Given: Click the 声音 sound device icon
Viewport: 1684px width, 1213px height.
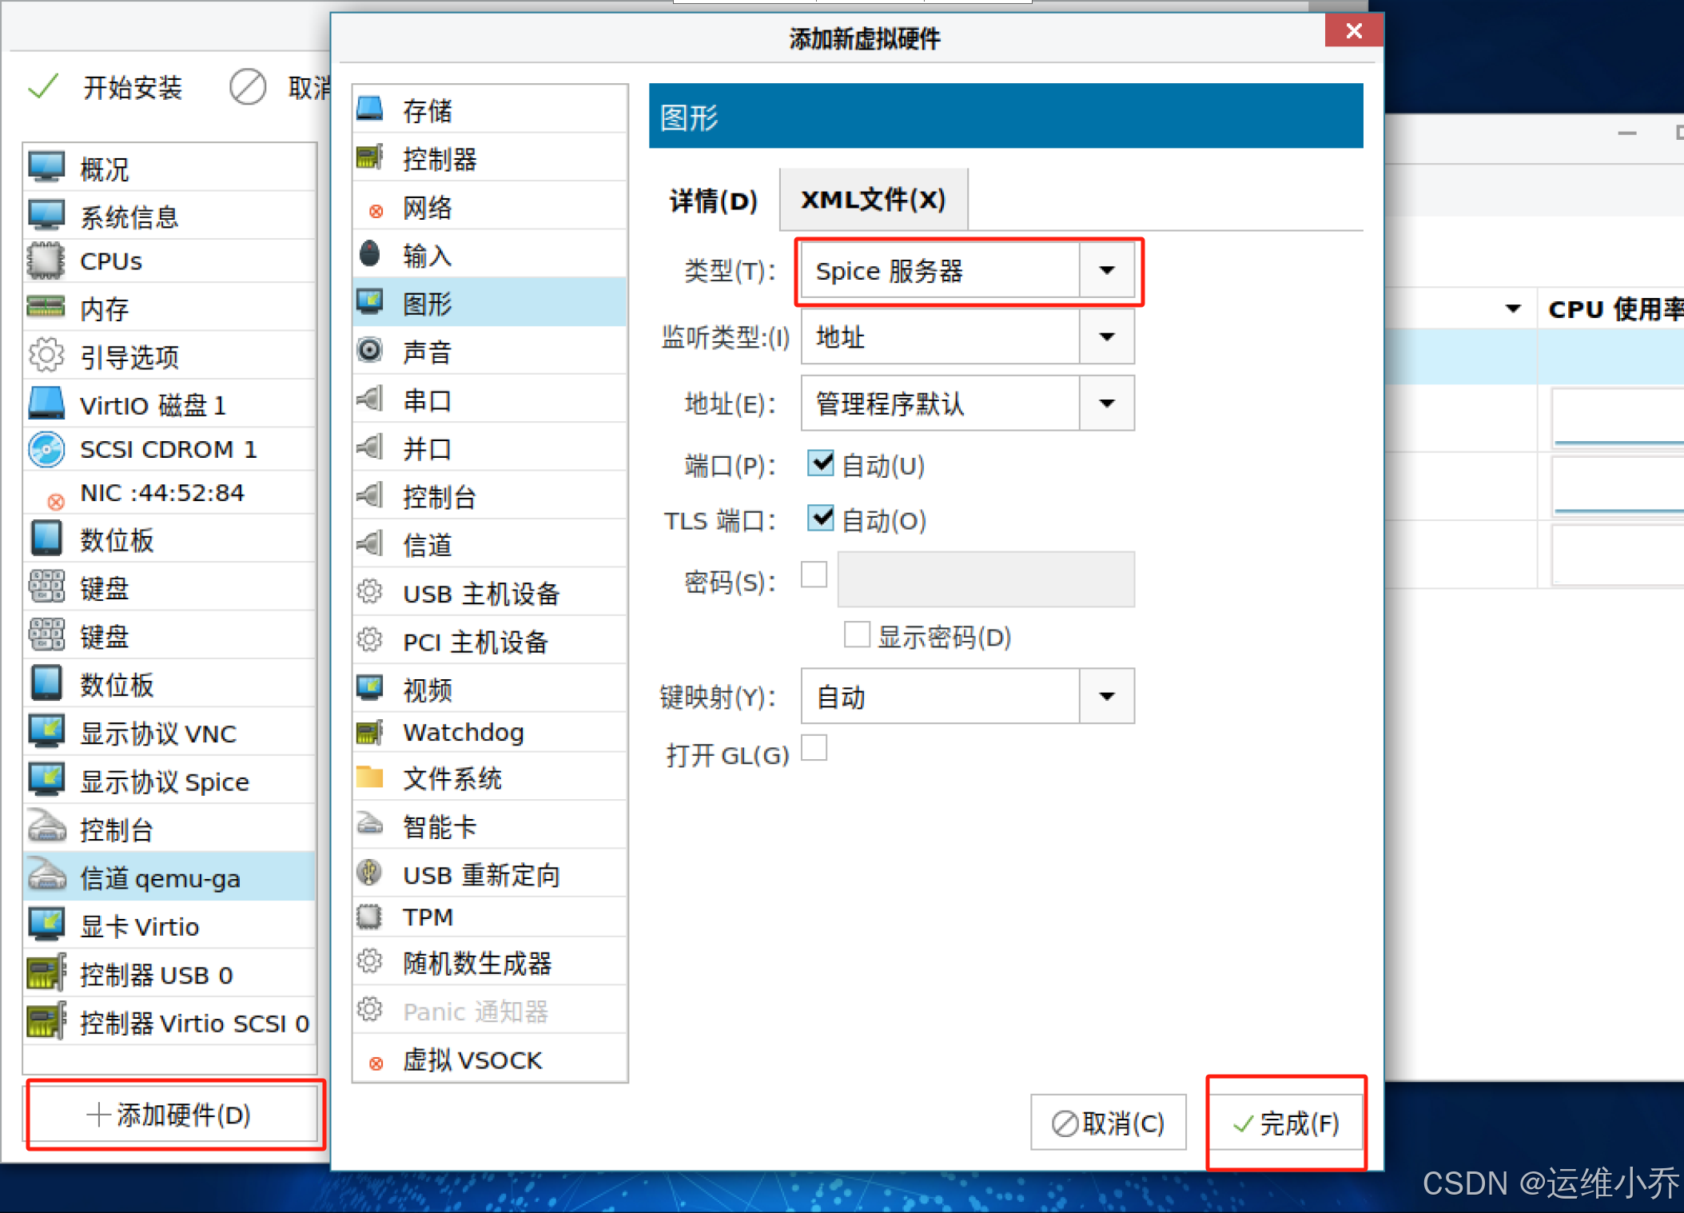Looking at the screenshot, I should 370,351.
